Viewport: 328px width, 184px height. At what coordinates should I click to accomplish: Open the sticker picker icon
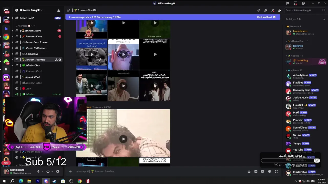click(x=263, y=171)
